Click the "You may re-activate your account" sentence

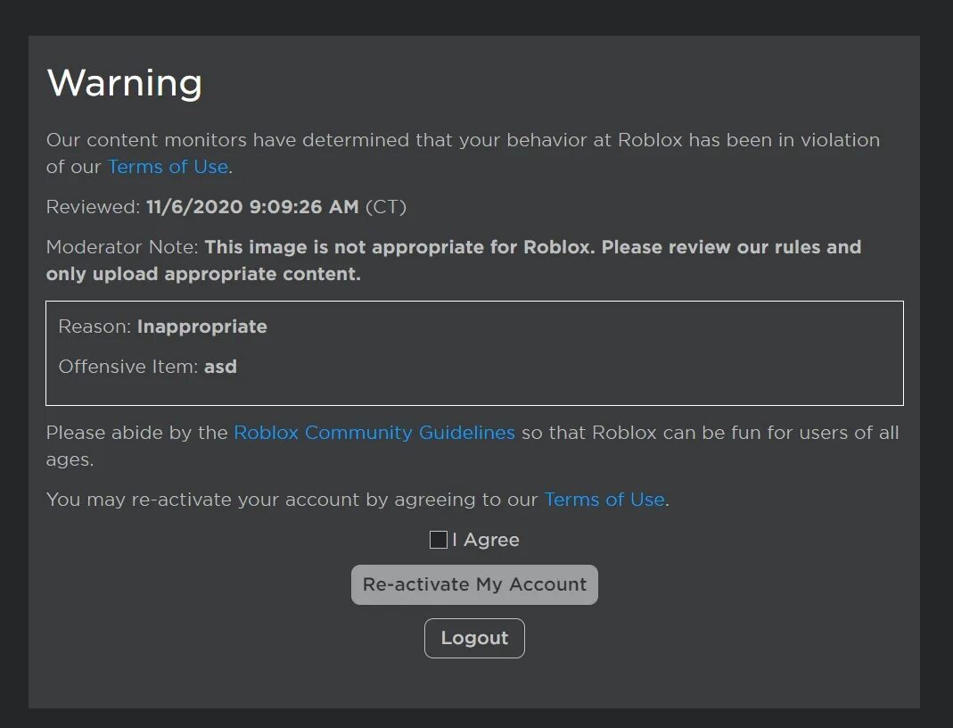tap(357, 500)
